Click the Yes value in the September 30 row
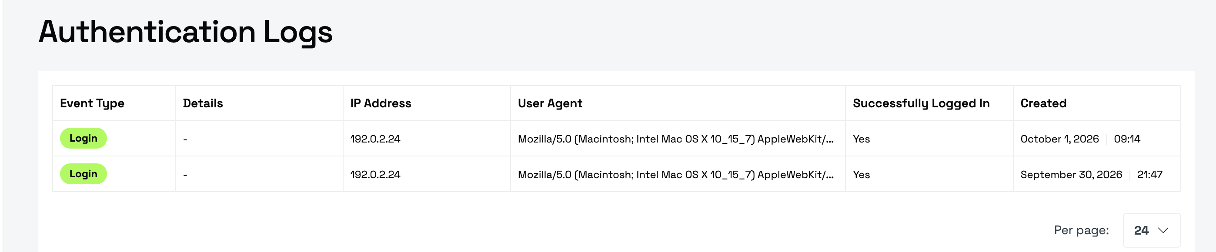This screenshot has height=252, width=1216. click(861, 175)
